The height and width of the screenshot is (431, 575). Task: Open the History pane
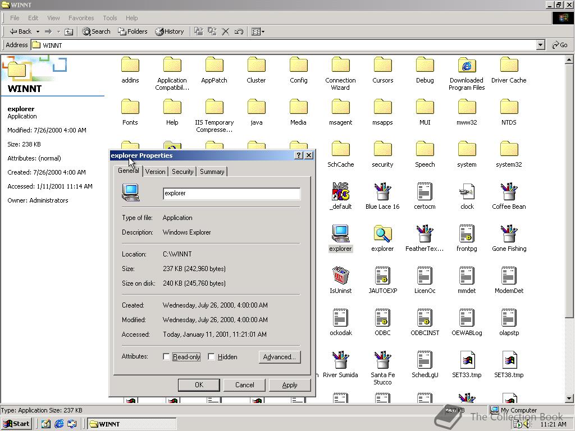coord(170,31)
